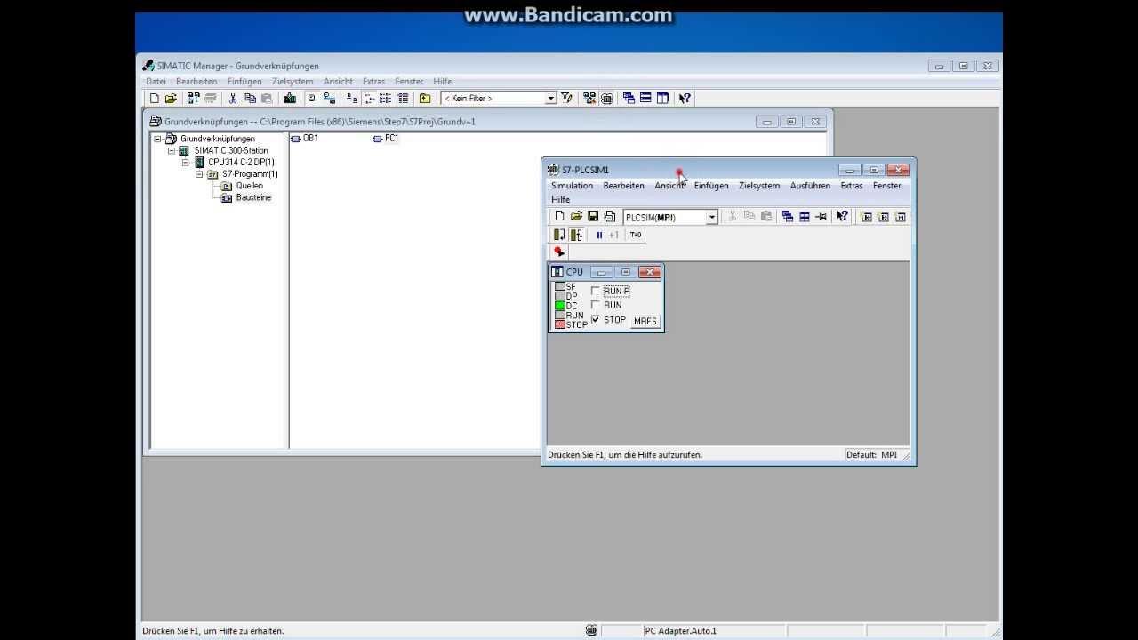The height and width of the screenshot is (640, 1138).
Task: Go up one level in project hierarchy
Action: pos(425,99)
